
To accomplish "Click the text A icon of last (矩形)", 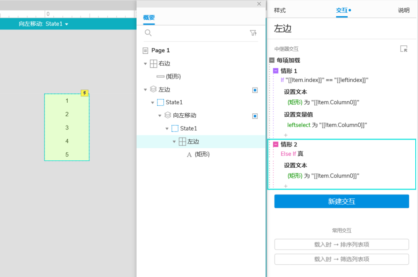I will pos(189,155).
